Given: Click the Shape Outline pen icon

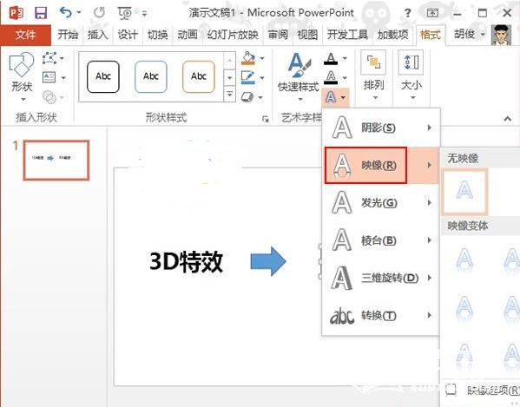Looking at the screenshot, I should click(248, 78).
